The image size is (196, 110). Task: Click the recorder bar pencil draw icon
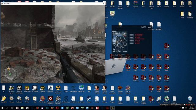pyautogui.click(x=184, y=105)
